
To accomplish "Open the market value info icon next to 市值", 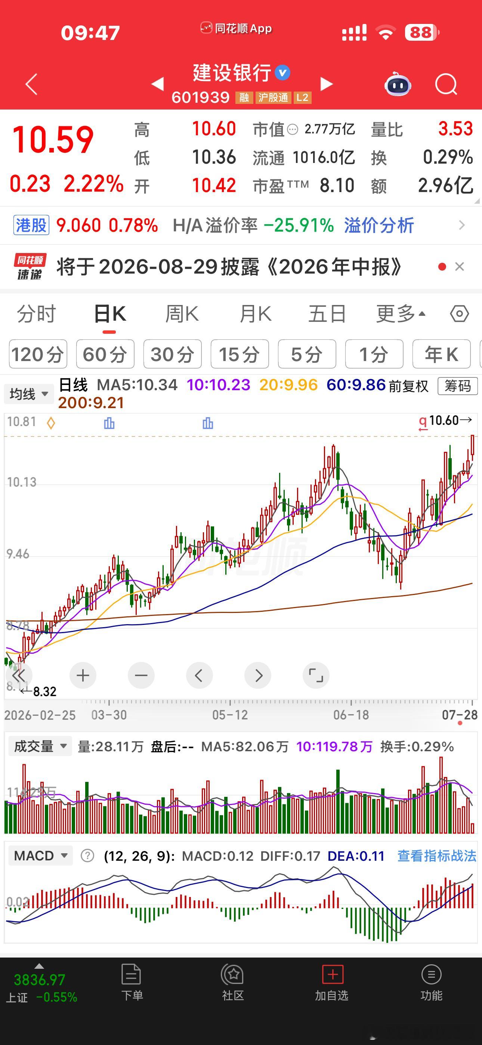I will (293, 130).
